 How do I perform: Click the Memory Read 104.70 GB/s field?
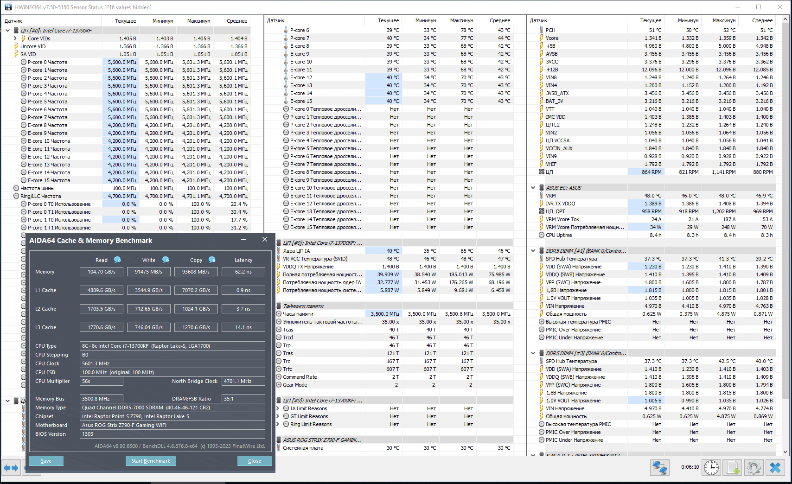pos(102,272)
